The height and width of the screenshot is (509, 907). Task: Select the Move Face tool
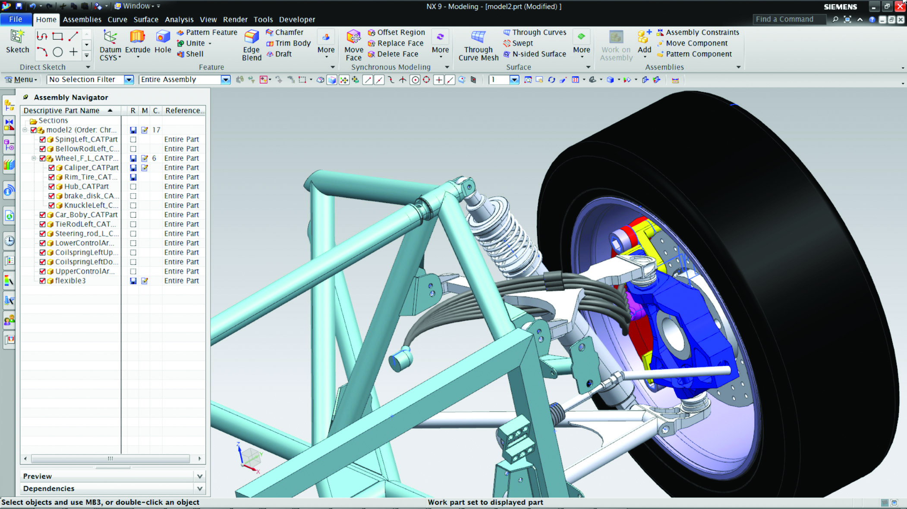353,45
